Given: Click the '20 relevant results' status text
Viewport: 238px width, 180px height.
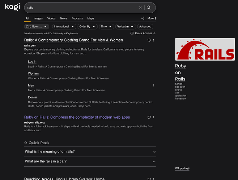Looking at the screenshot, I should pos(51,34).
